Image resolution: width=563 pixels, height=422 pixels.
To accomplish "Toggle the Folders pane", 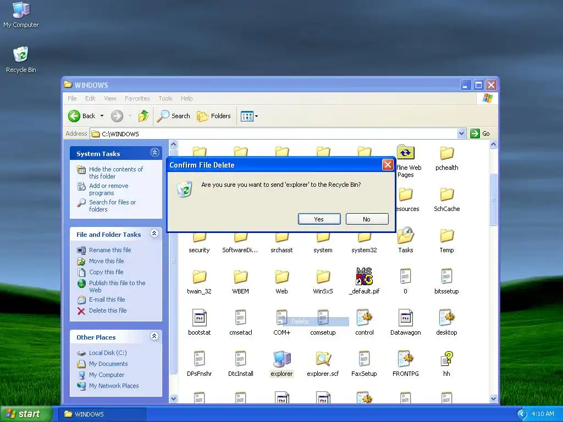I will (x=214, y=116).
